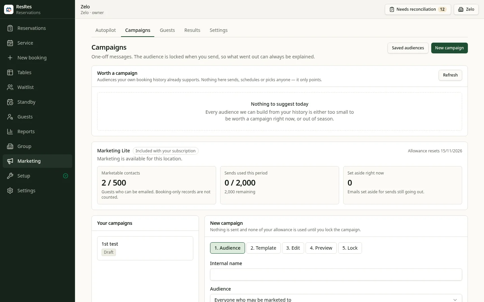Open the Guests tab in Marketing
The width and height of the screenshot is (484, 302).
tap(167, 30)
